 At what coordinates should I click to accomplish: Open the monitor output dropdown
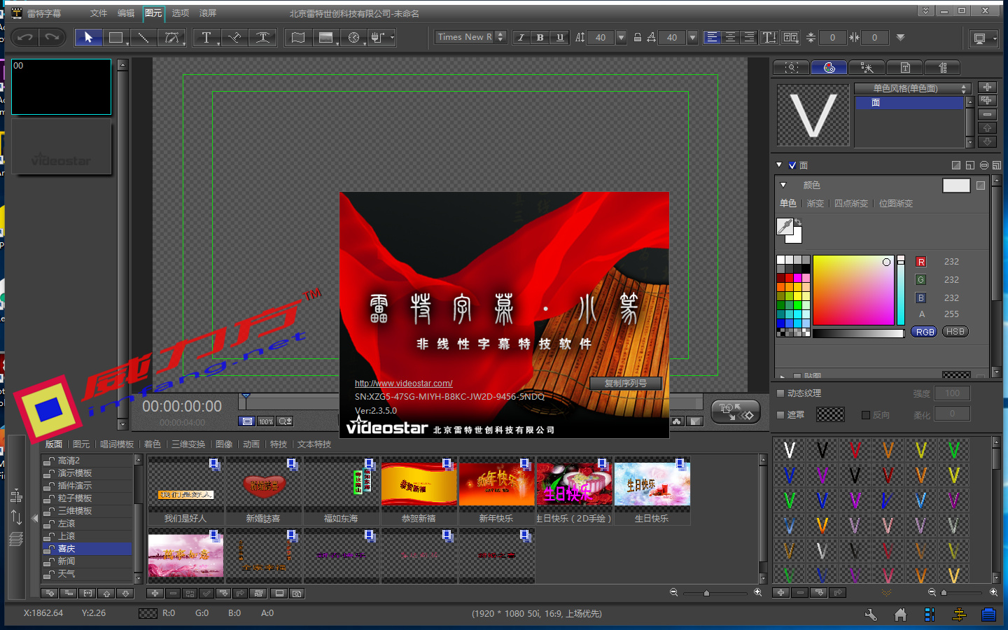984,38
